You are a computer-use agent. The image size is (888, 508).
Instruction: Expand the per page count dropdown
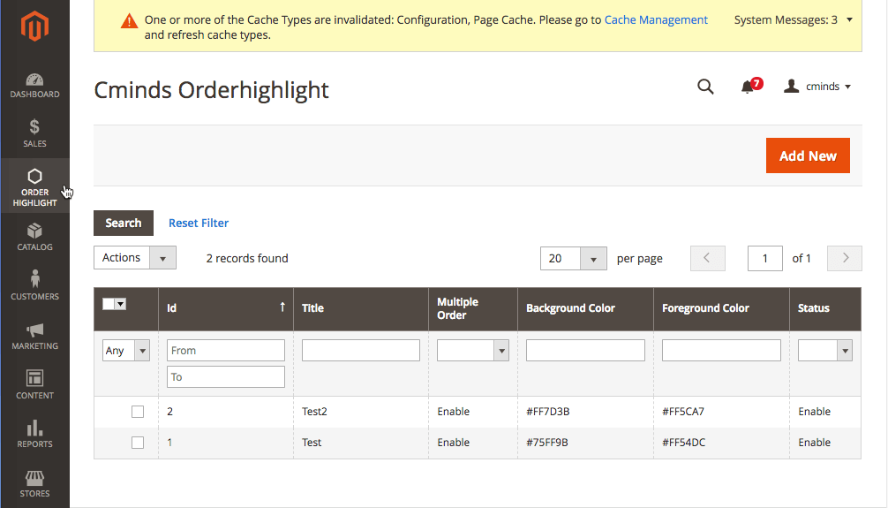573,259
